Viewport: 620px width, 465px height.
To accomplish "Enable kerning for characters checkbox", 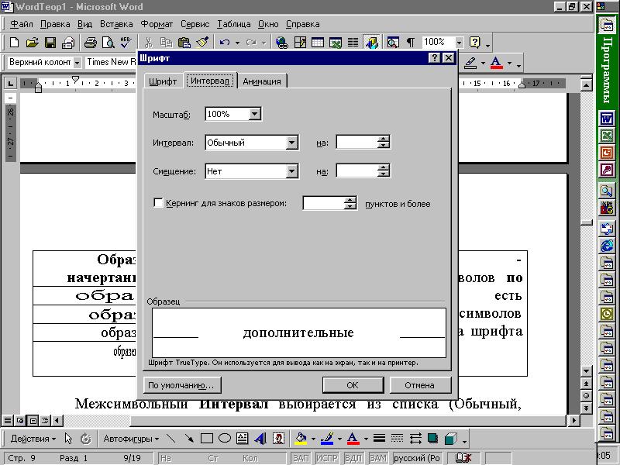I will click(x=158, y=203).
